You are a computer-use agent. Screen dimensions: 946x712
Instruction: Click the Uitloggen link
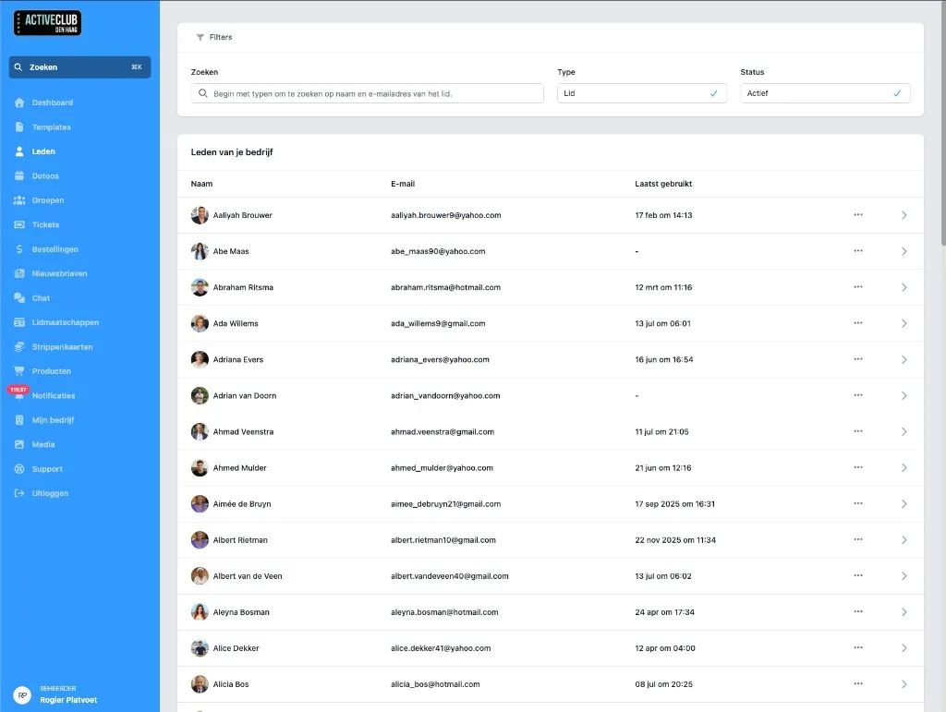coord(50,493)
